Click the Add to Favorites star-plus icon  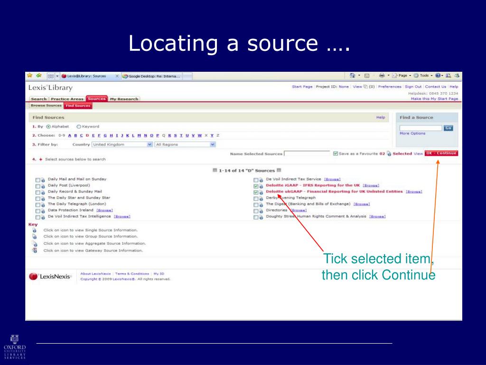[39, 76]
